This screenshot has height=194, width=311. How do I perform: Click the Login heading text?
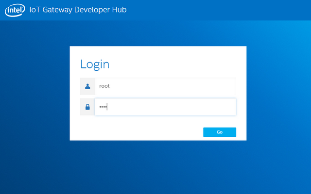click(x=95, y=65)
